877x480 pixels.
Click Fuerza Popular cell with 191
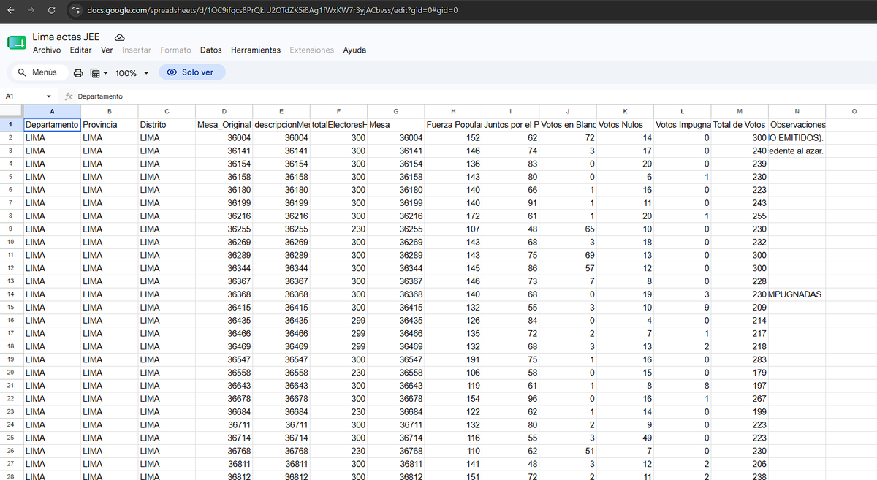tap(453, 359)
